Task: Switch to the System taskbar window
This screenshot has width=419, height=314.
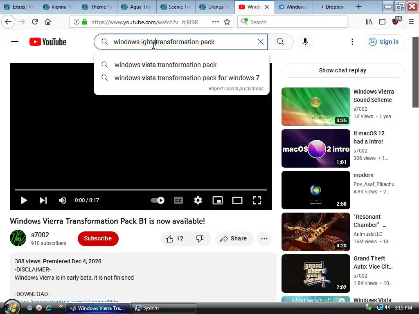Action: point(164,308)
